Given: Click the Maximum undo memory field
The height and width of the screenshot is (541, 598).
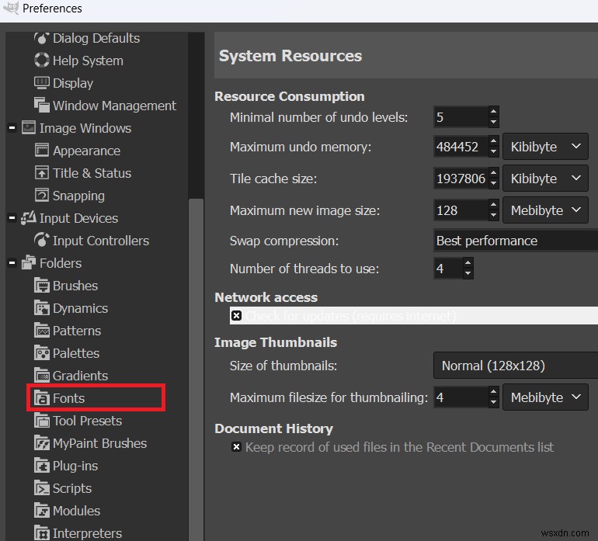Looking at the screenshot, I should pyautogui.click(x=461, y=147).
